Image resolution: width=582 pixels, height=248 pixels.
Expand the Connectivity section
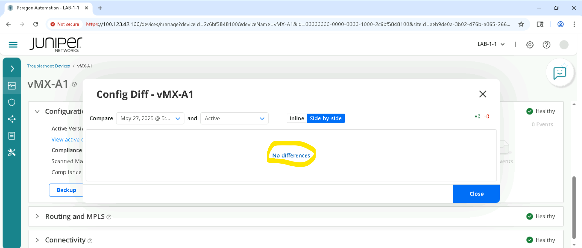pos(37,240)
